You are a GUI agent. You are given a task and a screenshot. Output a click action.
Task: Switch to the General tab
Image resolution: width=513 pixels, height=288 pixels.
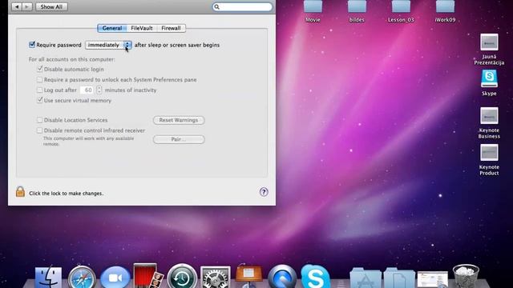coord(112,28)
